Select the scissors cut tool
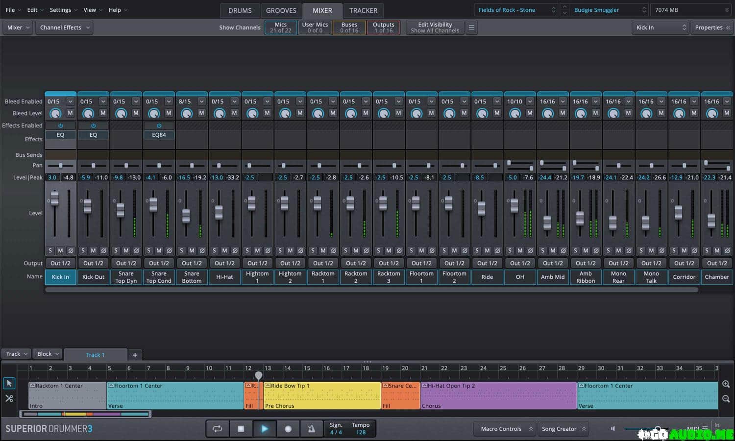The height and width of the screenshot is (441, 735). click(x=9, y=398)
